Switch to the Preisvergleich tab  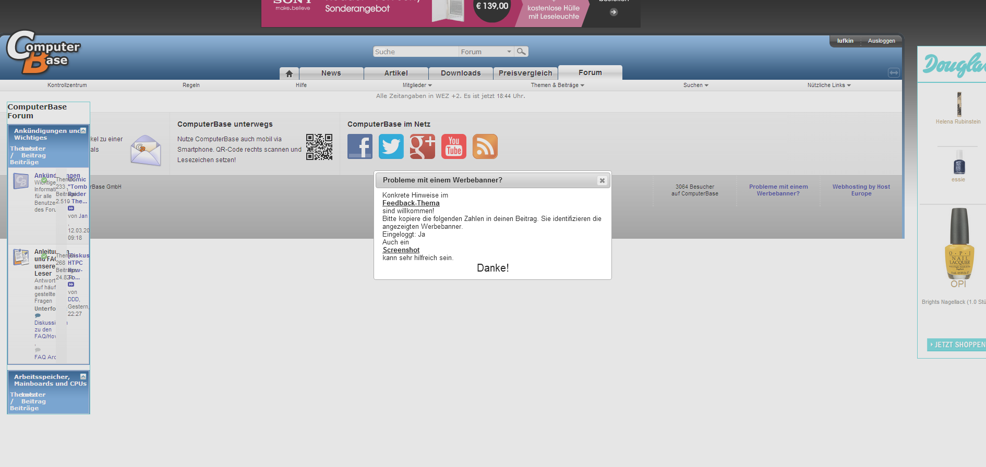coord(525,73)
